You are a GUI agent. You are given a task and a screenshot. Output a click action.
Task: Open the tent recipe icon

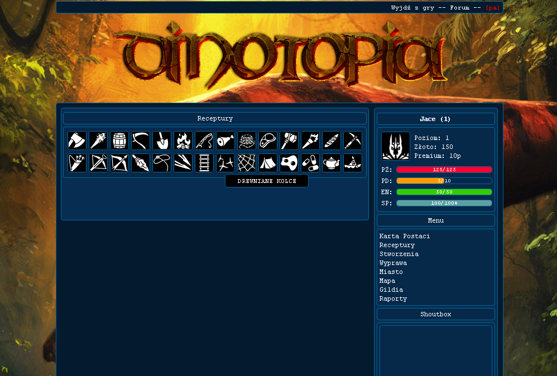tap(268, 162)
